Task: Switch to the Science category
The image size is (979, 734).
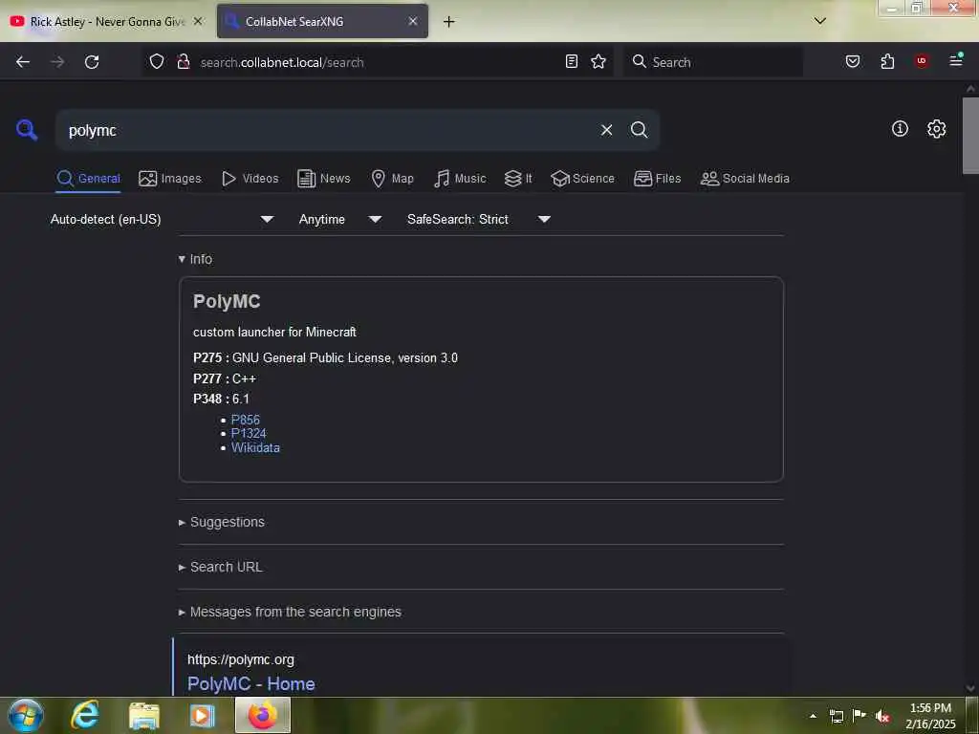Action: 582,179
